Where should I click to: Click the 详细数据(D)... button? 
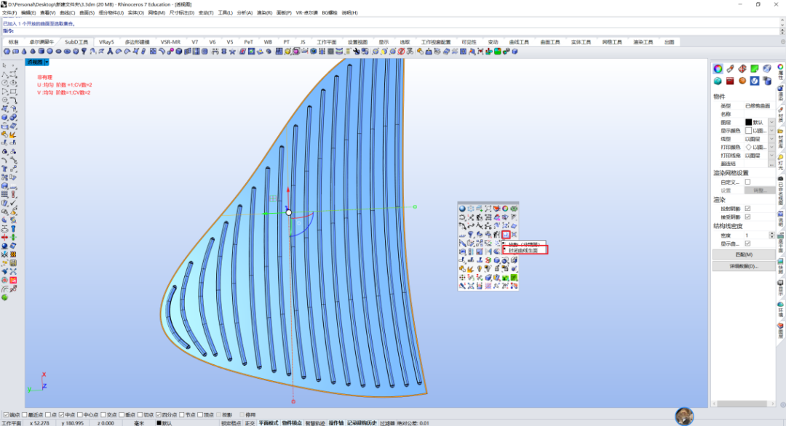coord(743,266)
